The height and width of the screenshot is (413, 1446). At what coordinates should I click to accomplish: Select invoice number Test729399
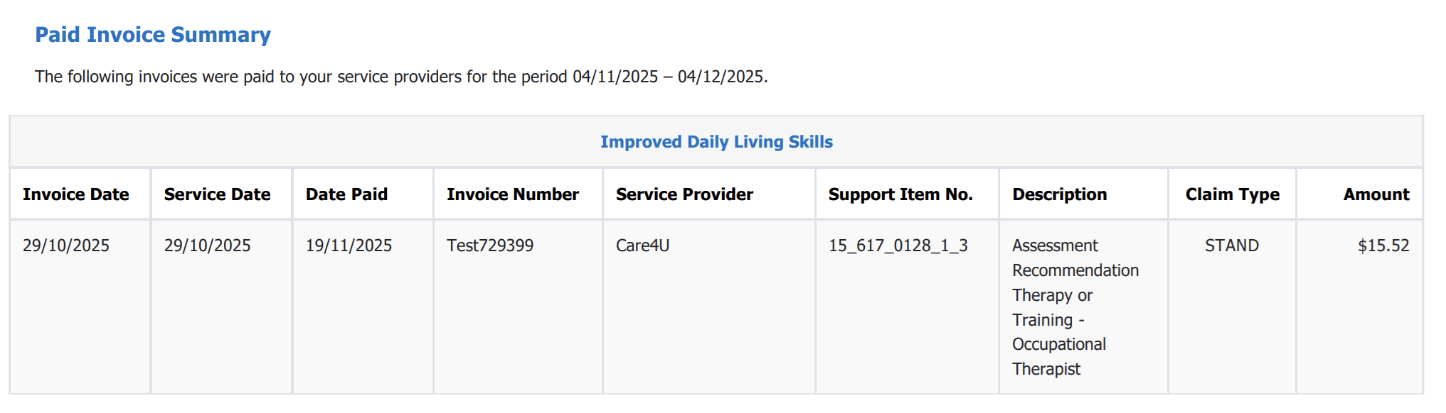490,246
